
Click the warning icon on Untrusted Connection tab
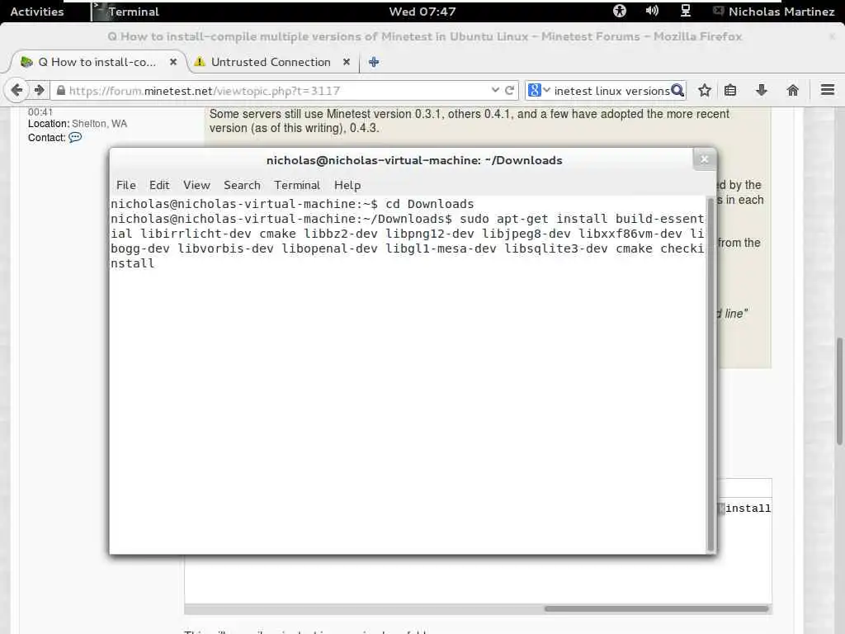pos(200,62)
